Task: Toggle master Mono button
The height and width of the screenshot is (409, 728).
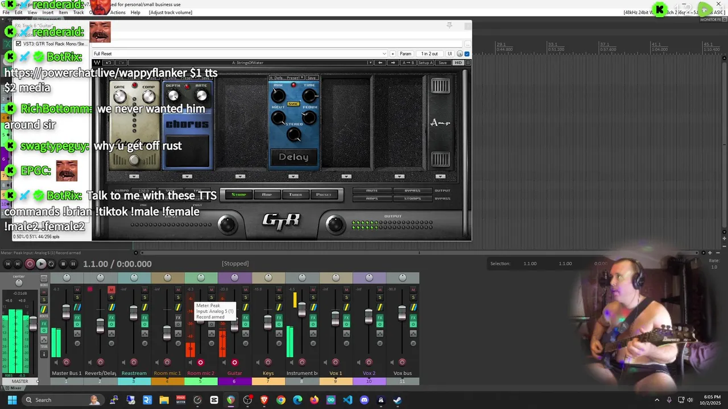Action: point(44,279)
